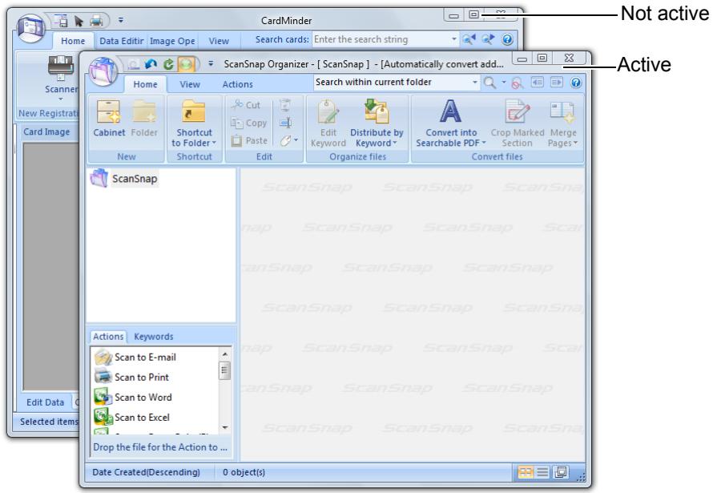Screen dimensions: 713x493
Task: Open the ScanSnap Organizer application orb button
Action: 103,72
